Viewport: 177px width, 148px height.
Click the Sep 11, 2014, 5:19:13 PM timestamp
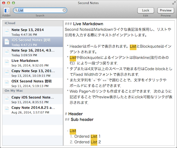point(30,86)
